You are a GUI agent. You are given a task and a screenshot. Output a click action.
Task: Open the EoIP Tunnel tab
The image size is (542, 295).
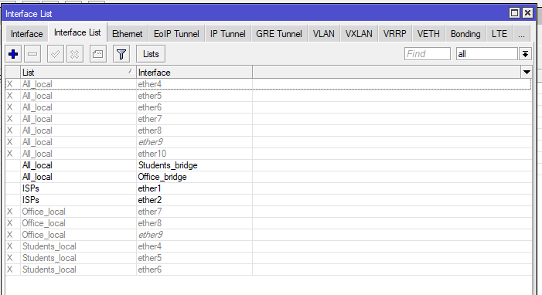pyautogui.click(x=176, y=34)
